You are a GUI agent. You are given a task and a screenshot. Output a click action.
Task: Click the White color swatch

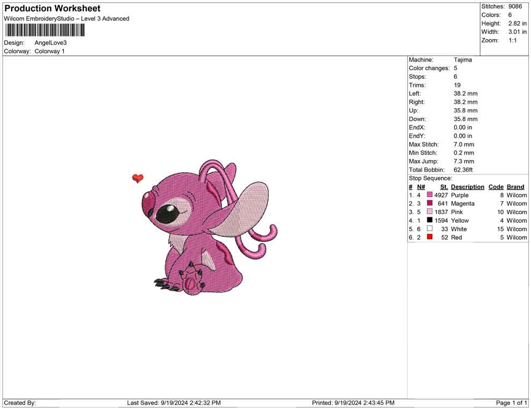tap(430, 229)
